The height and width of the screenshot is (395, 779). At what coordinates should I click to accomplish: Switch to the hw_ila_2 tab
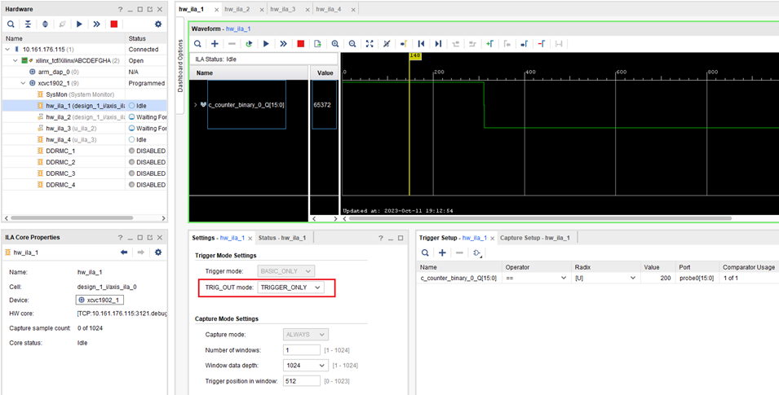(237, 9)
